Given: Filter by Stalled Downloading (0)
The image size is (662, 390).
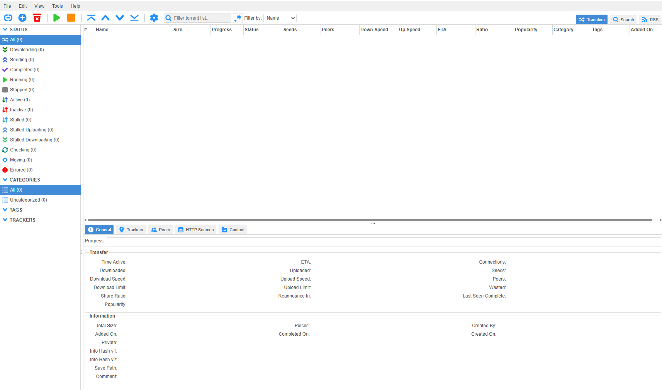Looking at the screenshot, I should tap(40, 140).
